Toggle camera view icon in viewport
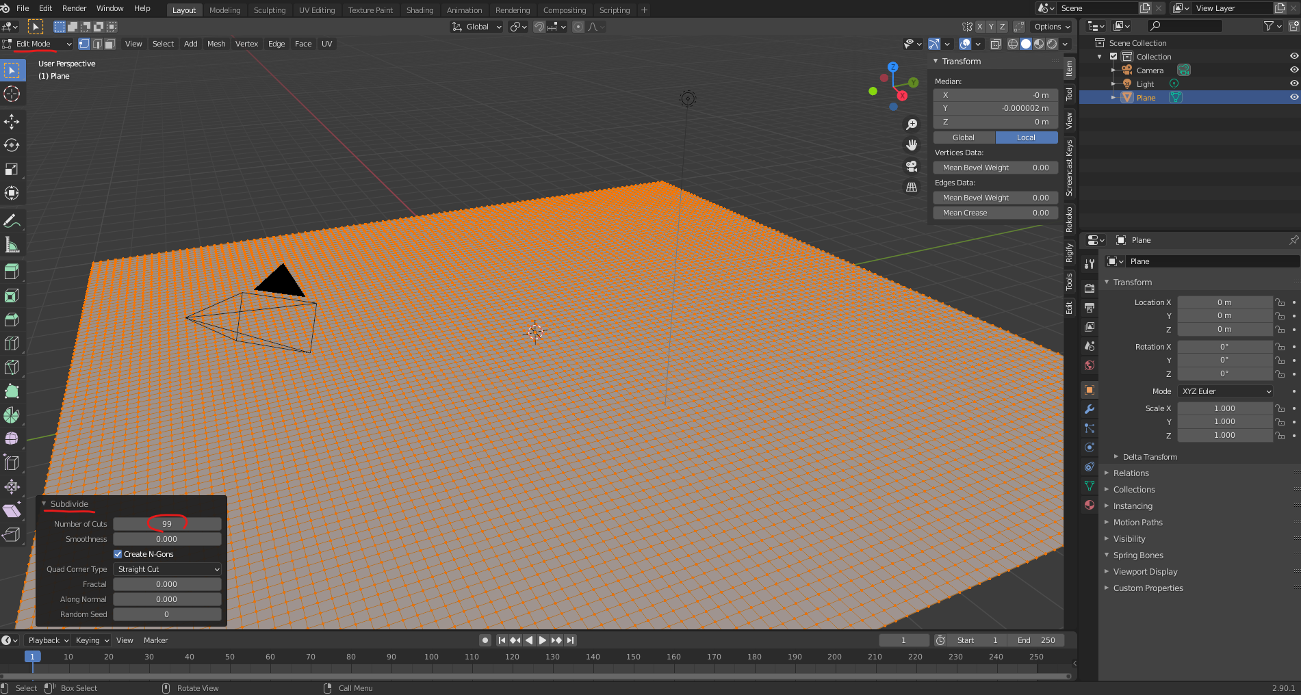 pyautogui.click(x=912, y=166)
